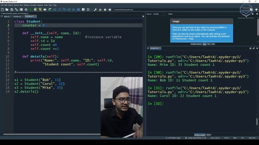
Task: Click line 's2.details()' in editor
Action: click(26, 91)
